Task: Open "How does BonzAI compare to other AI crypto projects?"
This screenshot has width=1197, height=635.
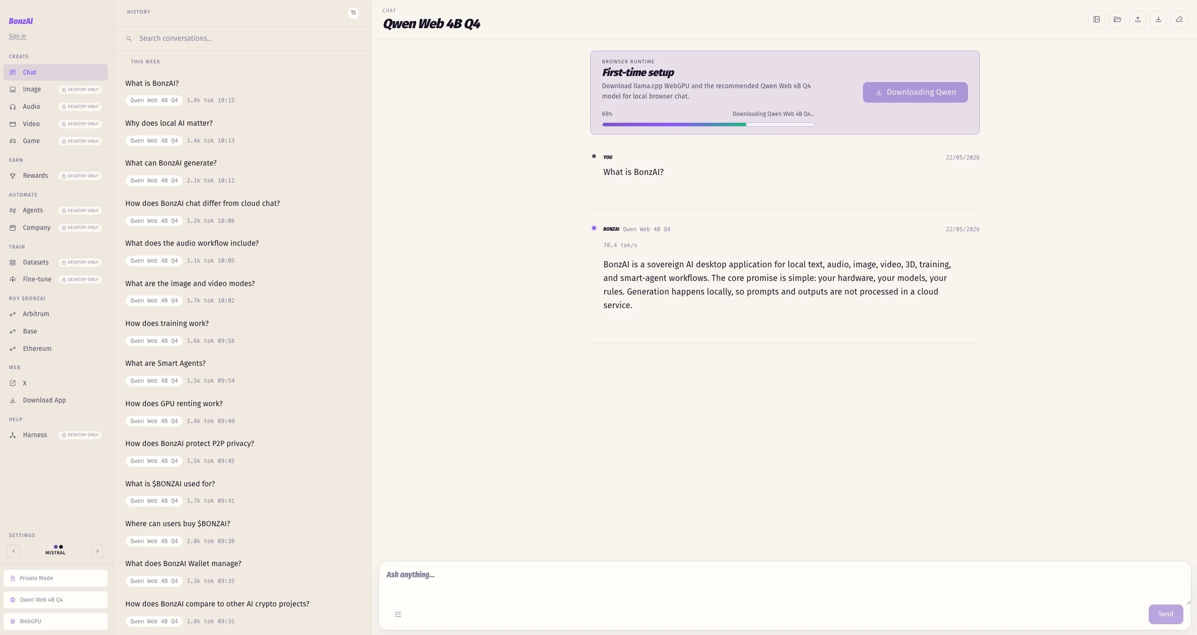Action: (242, 612)
